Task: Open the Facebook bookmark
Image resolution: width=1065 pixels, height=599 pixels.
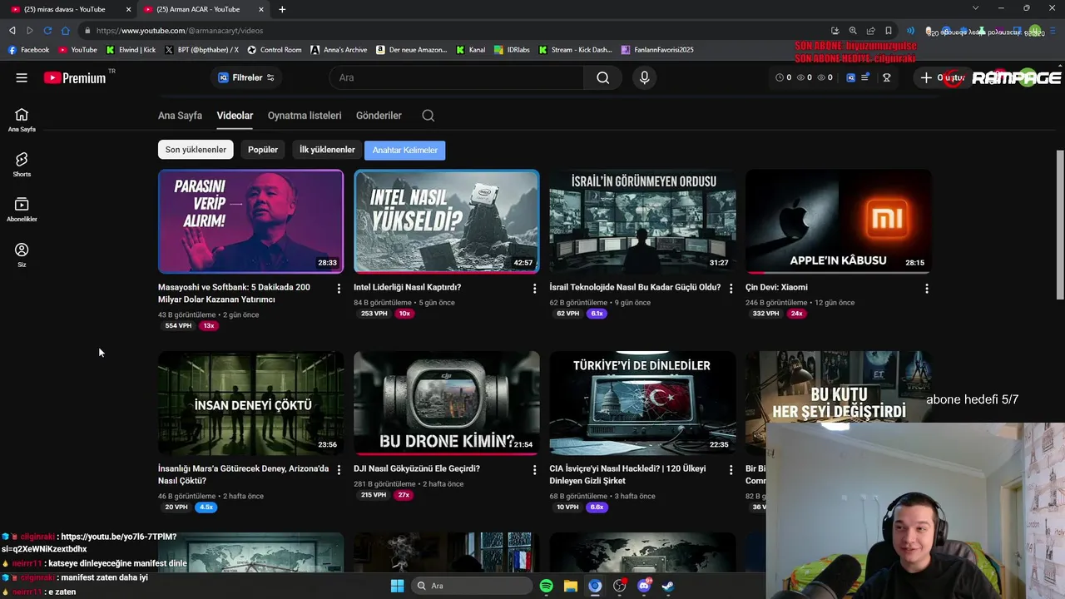Action: (x=28, y=50)
